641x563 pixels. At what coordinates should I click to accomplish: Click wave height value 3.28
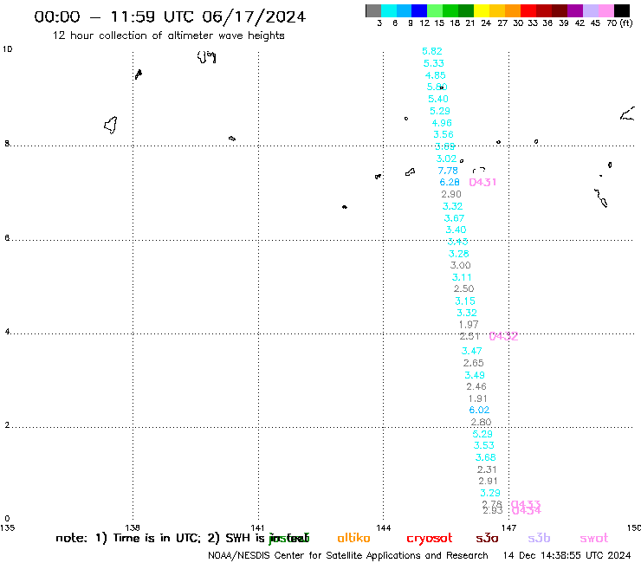[x=459, y=254]
